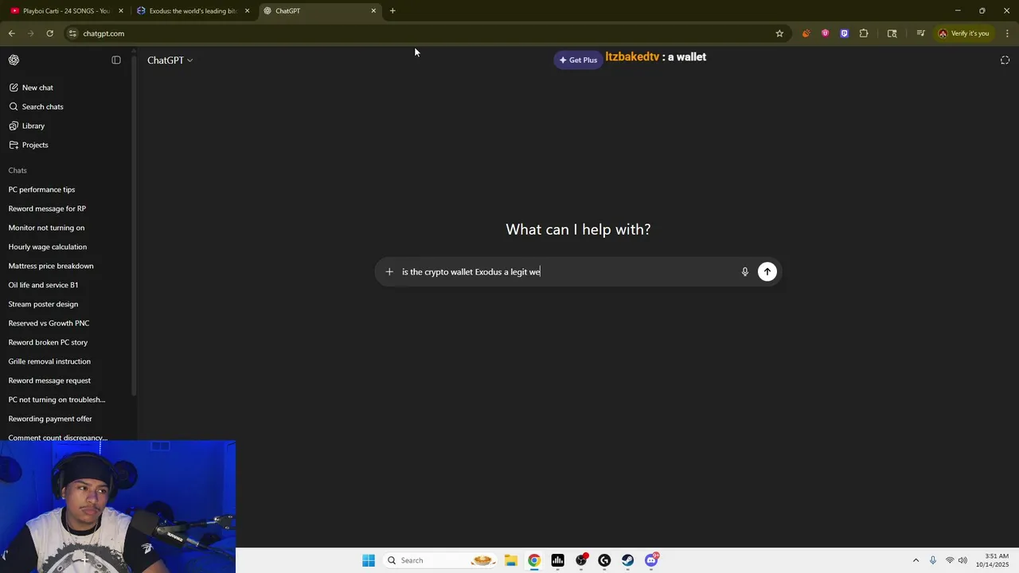
Task: Start a New chat
Action: (37, 88)
